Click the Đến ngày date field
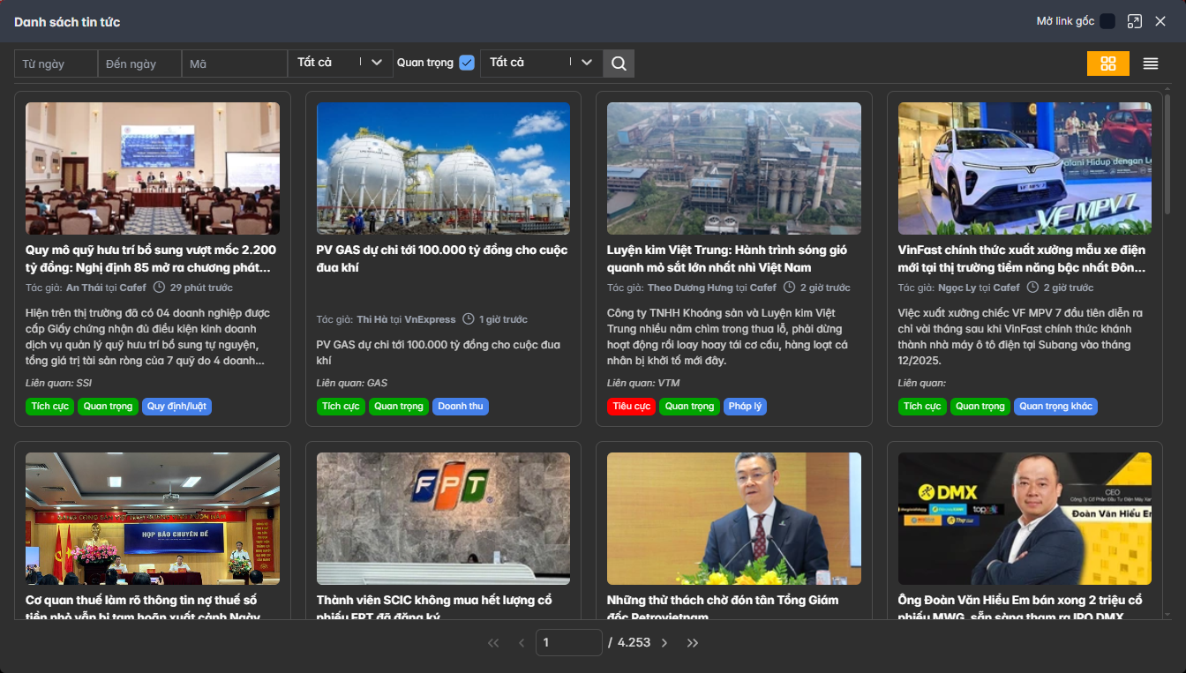This screenshot has height=673, width=1186. click(x=139, y=64)
